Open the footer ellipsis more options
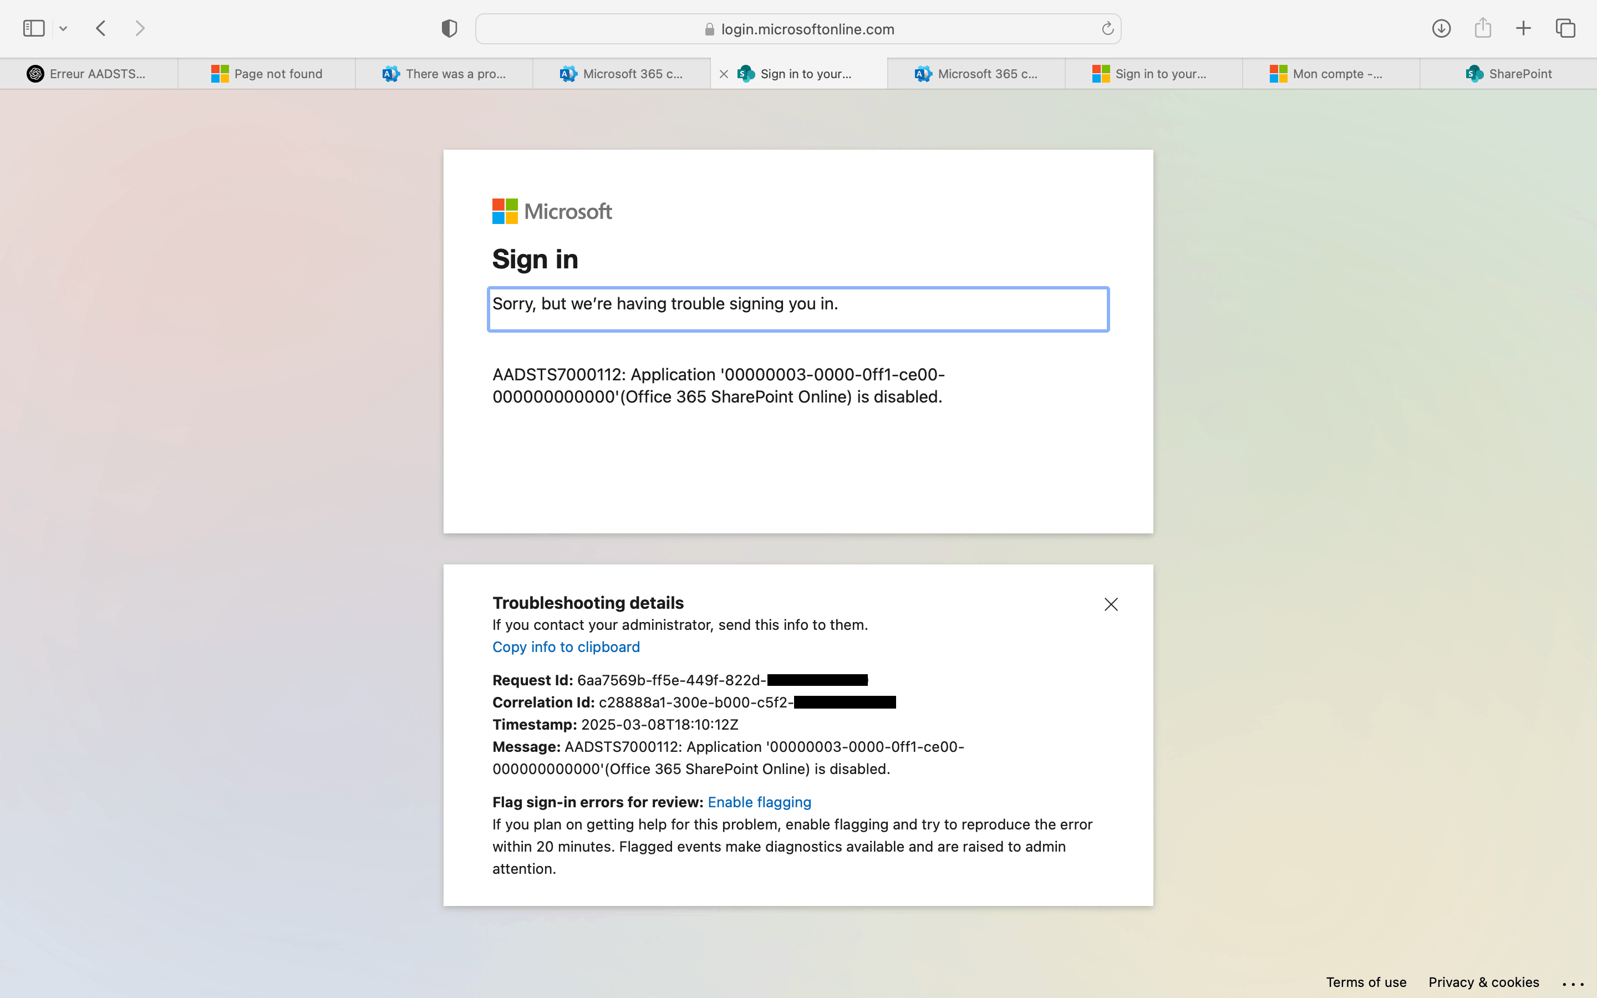The height and width of the screenshot is (998, 1597). [1573, 984]
